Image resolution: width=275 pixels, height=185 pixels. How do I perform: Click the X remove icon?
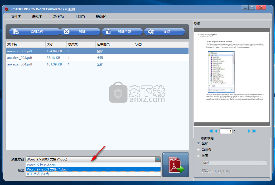pyautogui.click(x=66, y=32)
